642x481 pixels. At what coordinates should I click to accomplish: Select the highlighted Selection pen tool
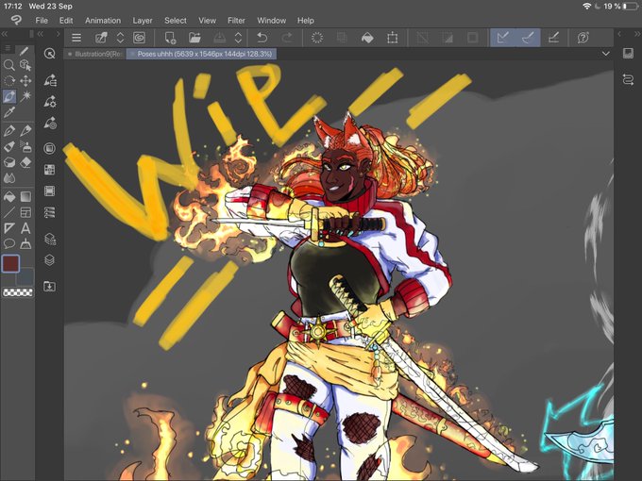tap(9, 96)
